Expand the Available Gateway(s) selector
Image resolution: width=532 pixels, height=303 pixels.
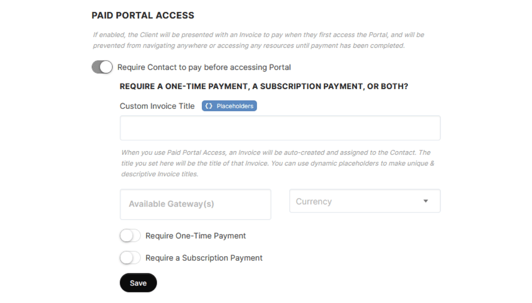(195, 204)
